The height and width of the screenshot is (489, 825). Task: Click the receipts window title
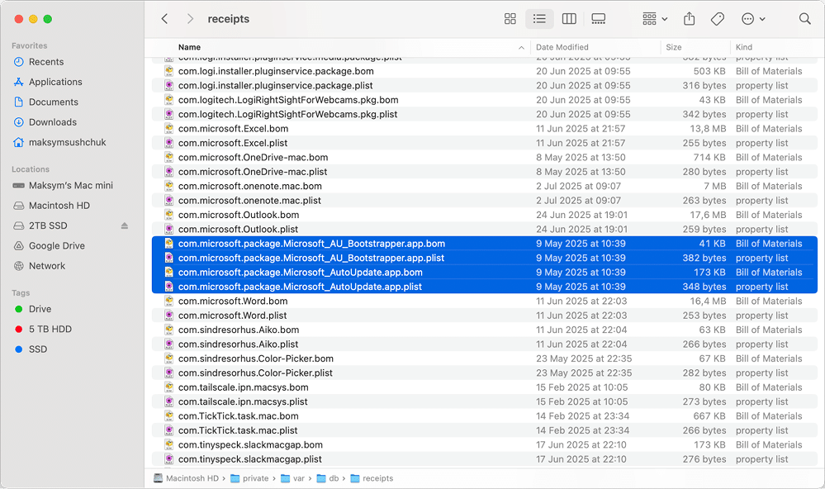point(229,19)
